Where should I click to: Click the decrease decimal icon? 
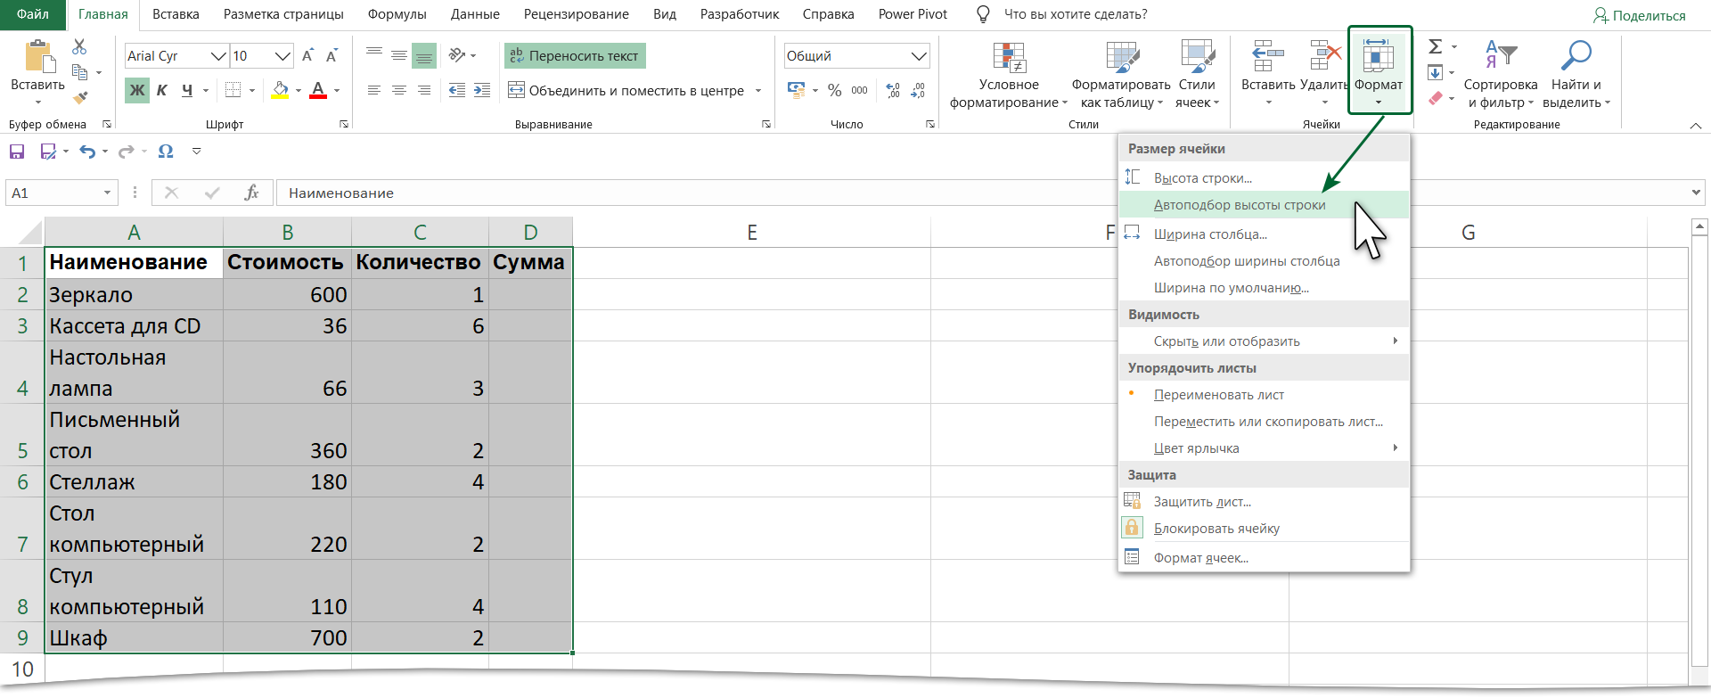[918, 90]
